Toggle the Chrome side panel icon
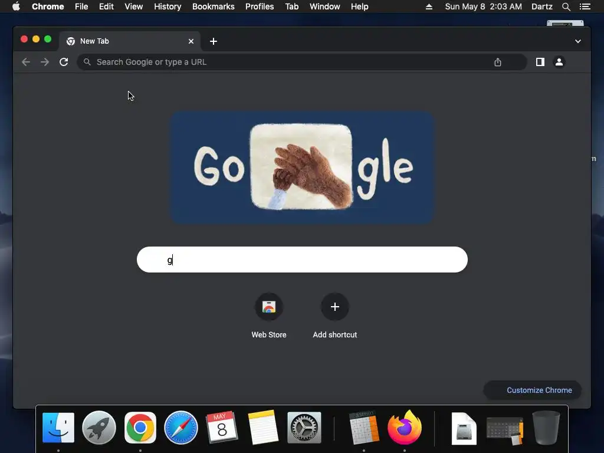 tap(540, 62)
